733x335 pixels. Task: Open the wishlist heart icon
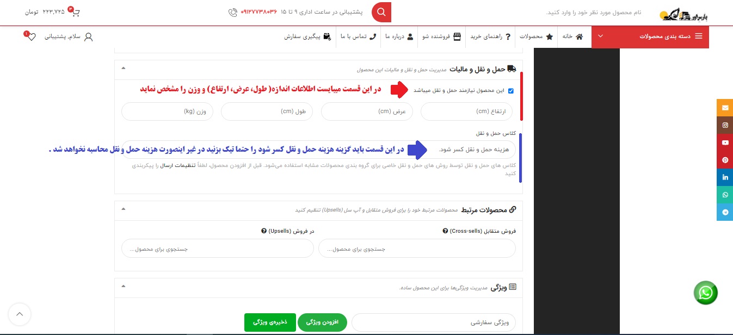click(x=31, y=36)
